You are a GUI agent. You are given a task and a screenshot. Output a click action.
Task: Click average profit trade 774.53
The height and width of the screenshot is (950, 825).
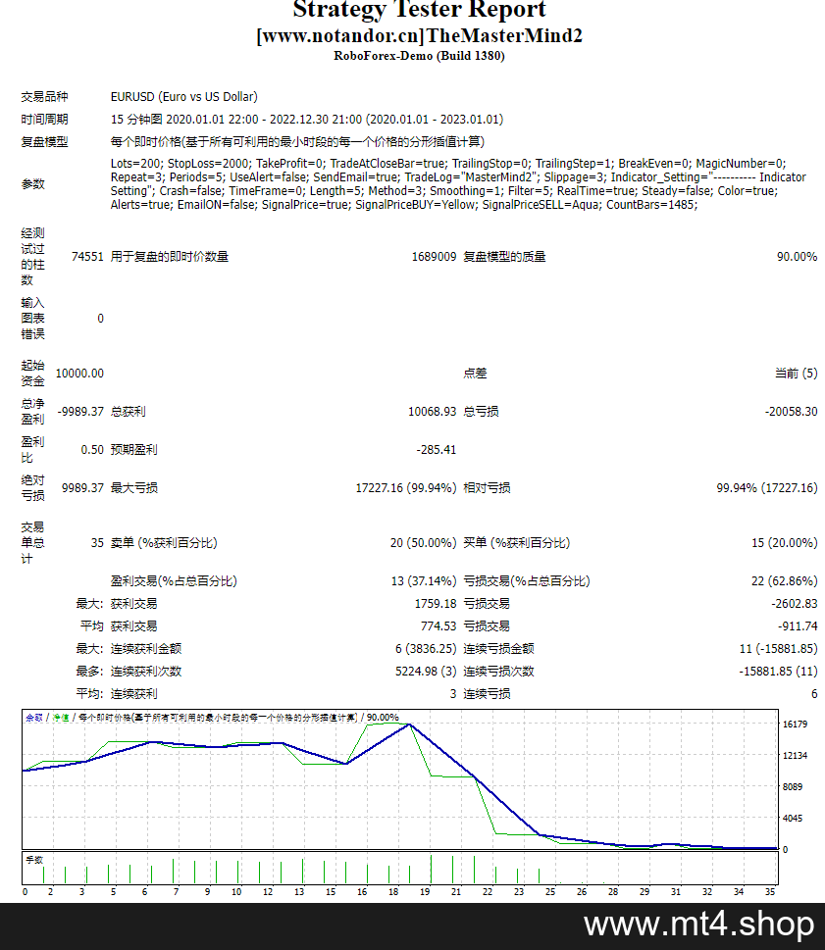(x=438, y=625)
